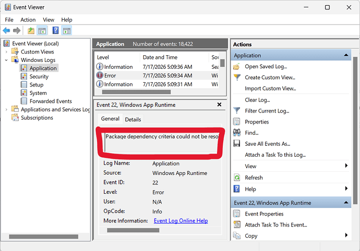Click the event list horizontal scrollbar

click(136, 92)
